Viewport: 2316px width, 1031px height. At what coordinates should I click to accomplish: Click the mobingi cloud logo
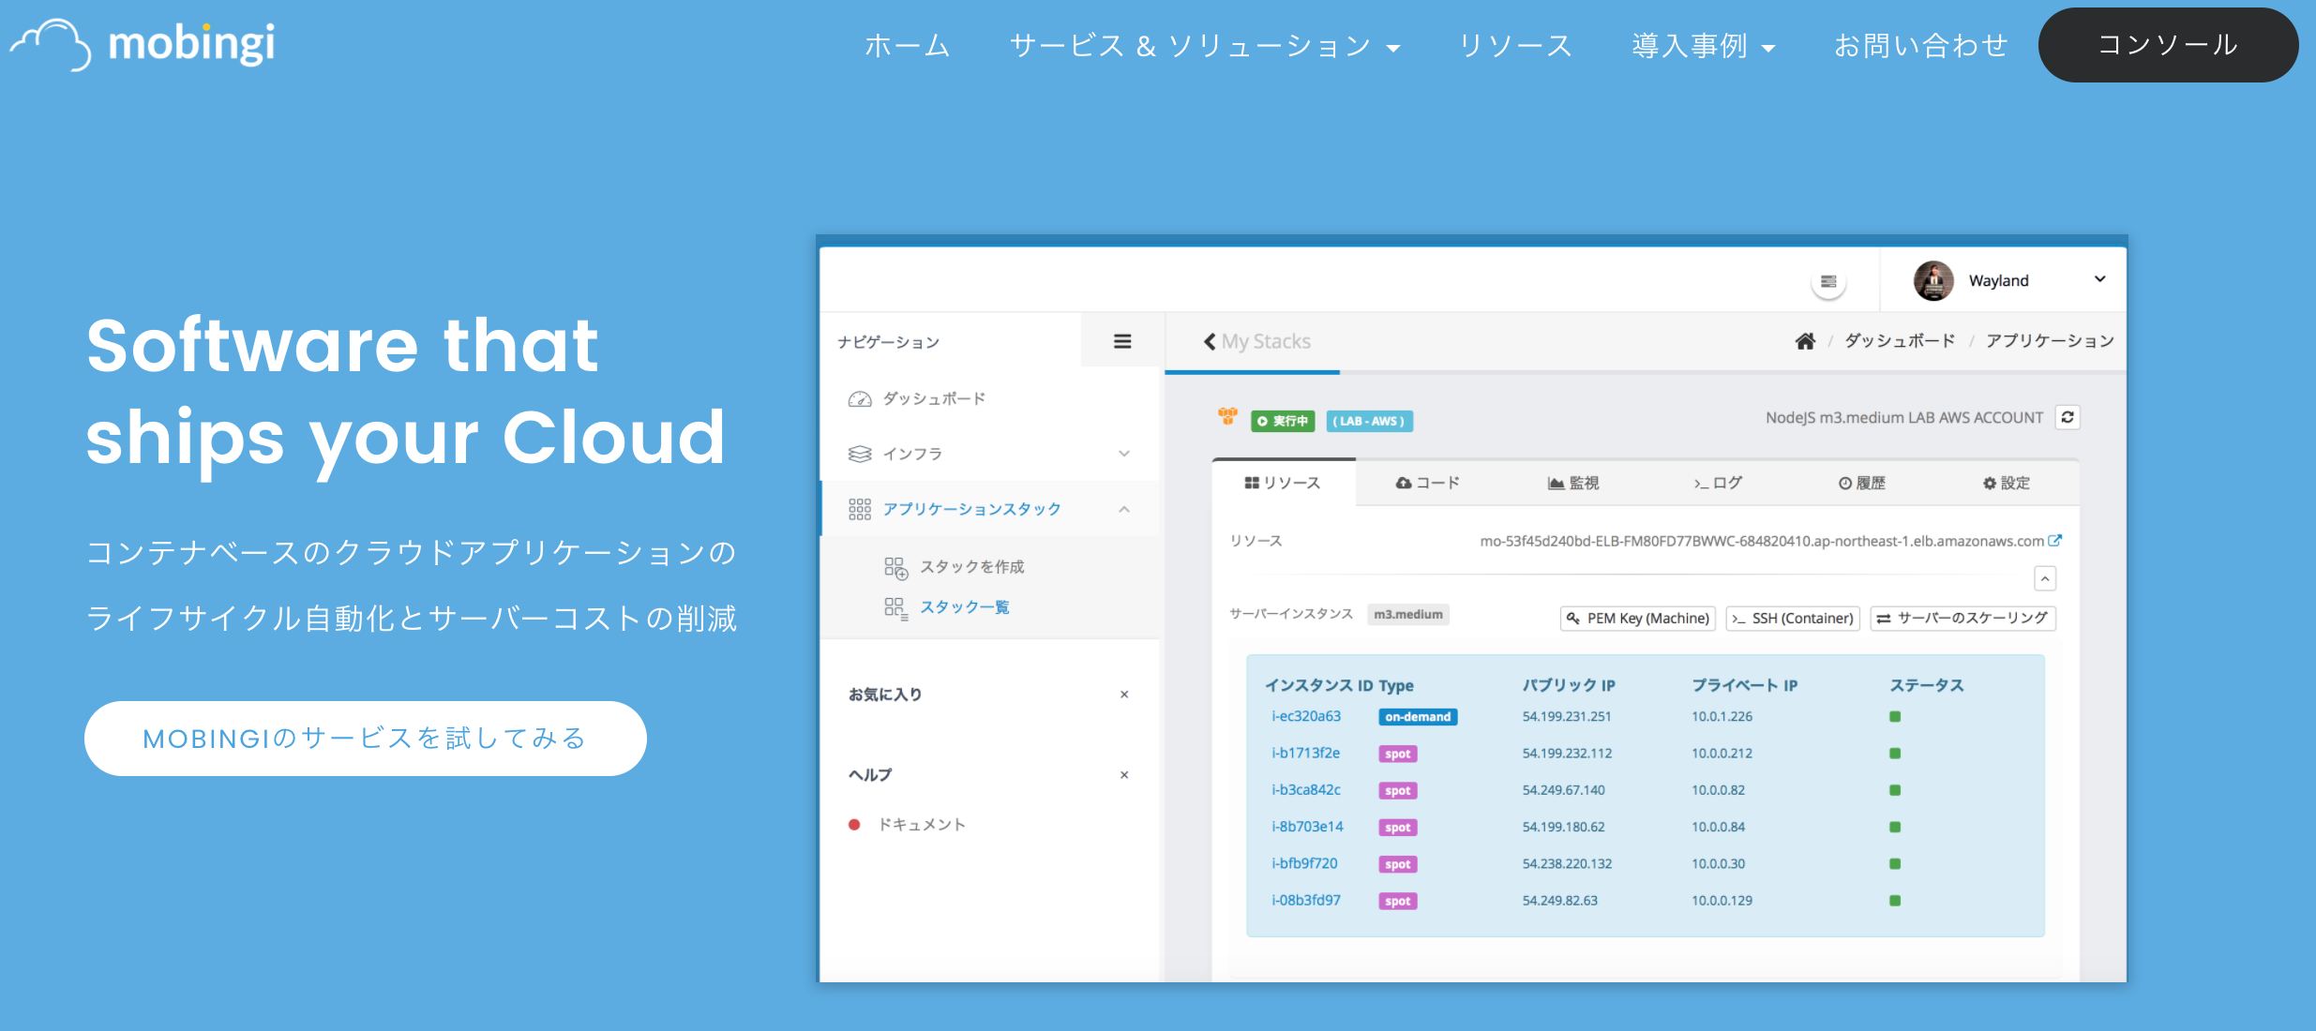pos(143,43)
